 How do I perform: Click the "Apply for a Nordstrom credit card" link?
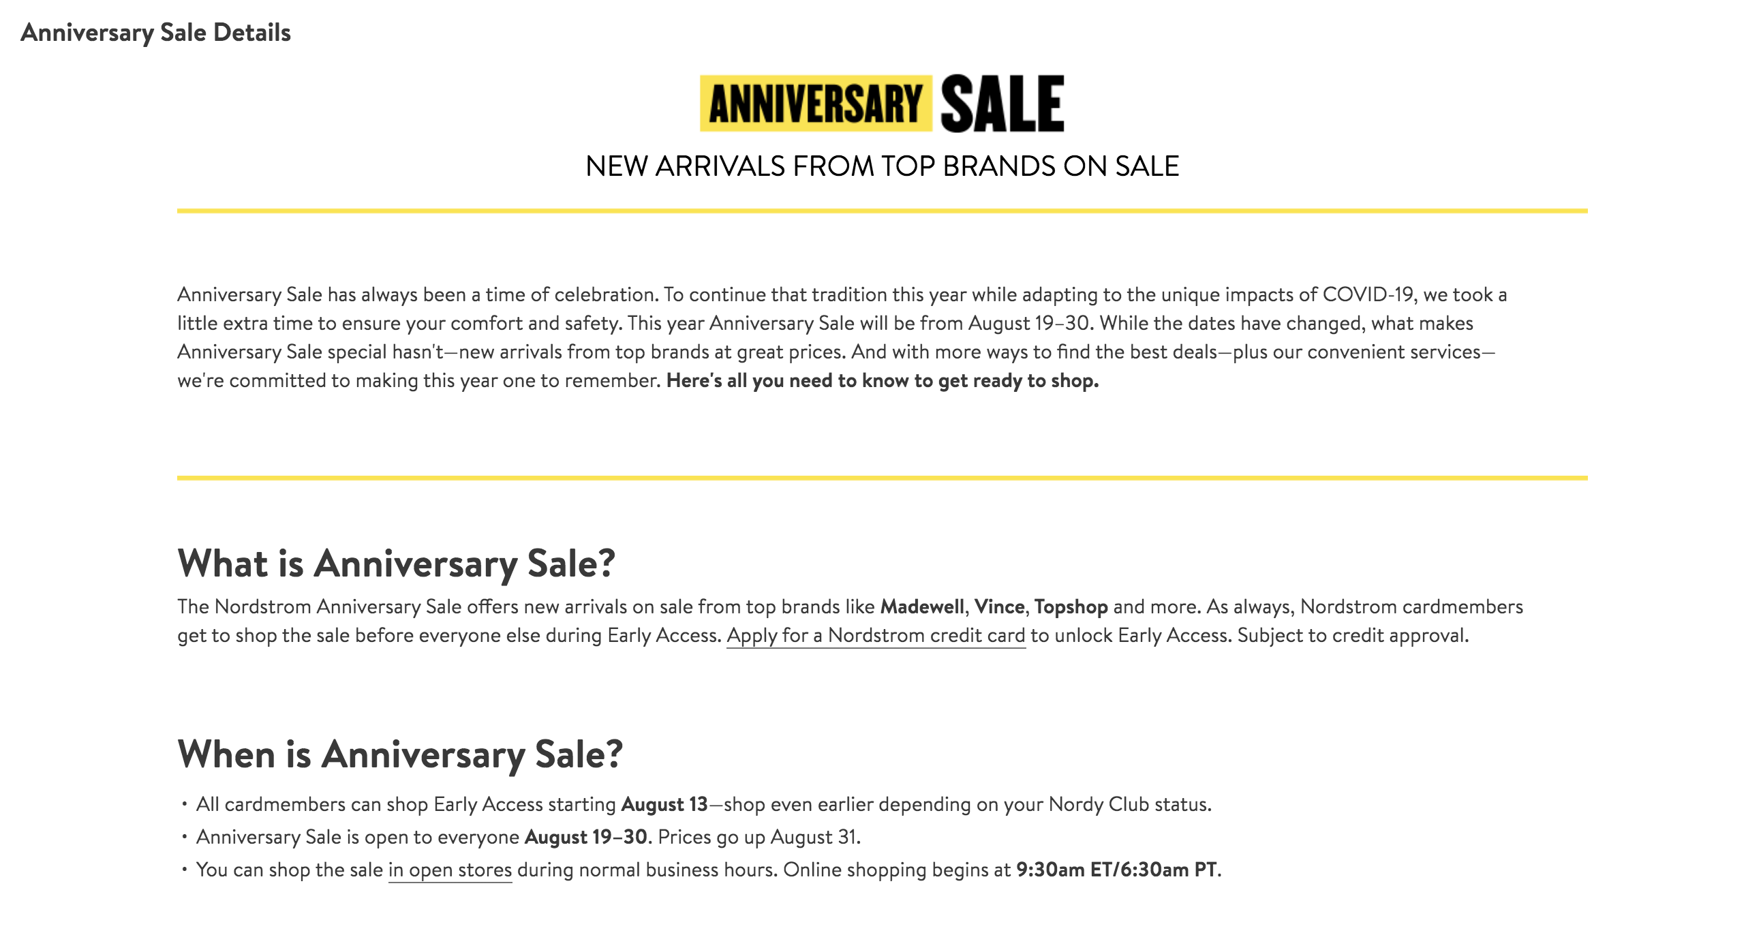click(x=875, y=636)
